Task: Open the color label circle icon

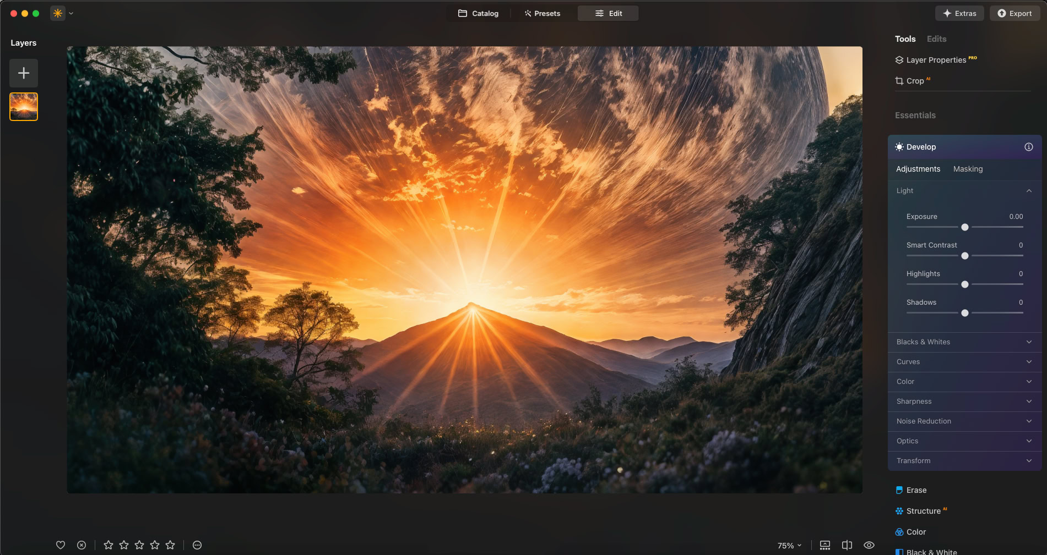Action: click(197, 545)
